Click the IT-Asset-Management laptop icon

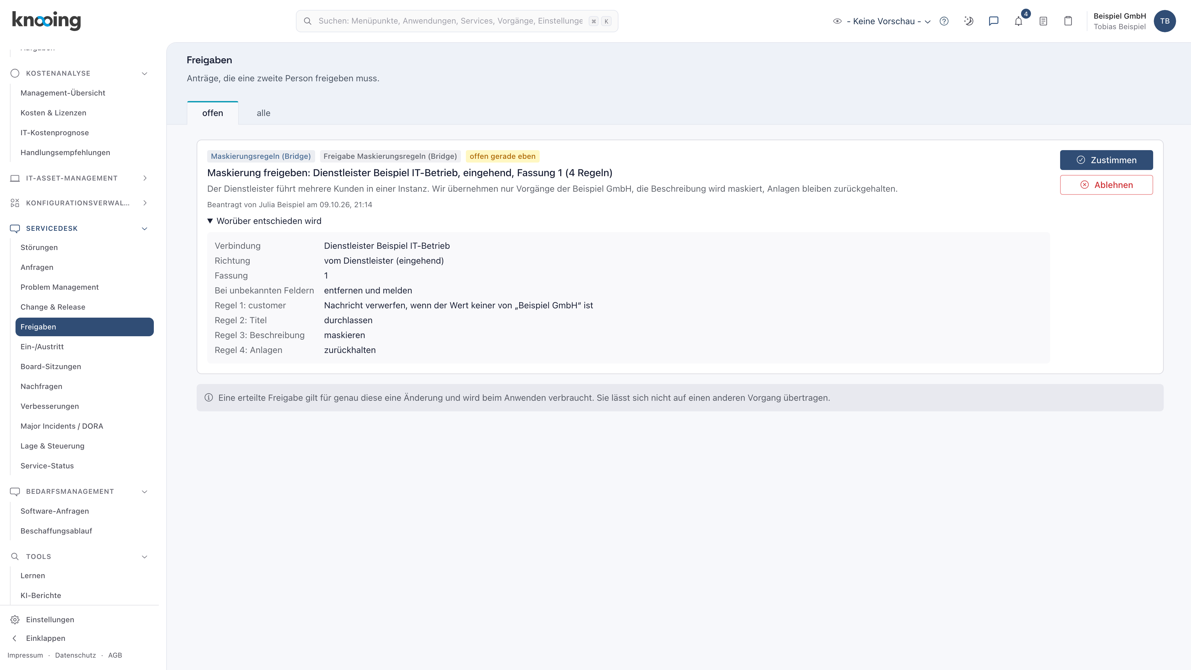[15, 178]
